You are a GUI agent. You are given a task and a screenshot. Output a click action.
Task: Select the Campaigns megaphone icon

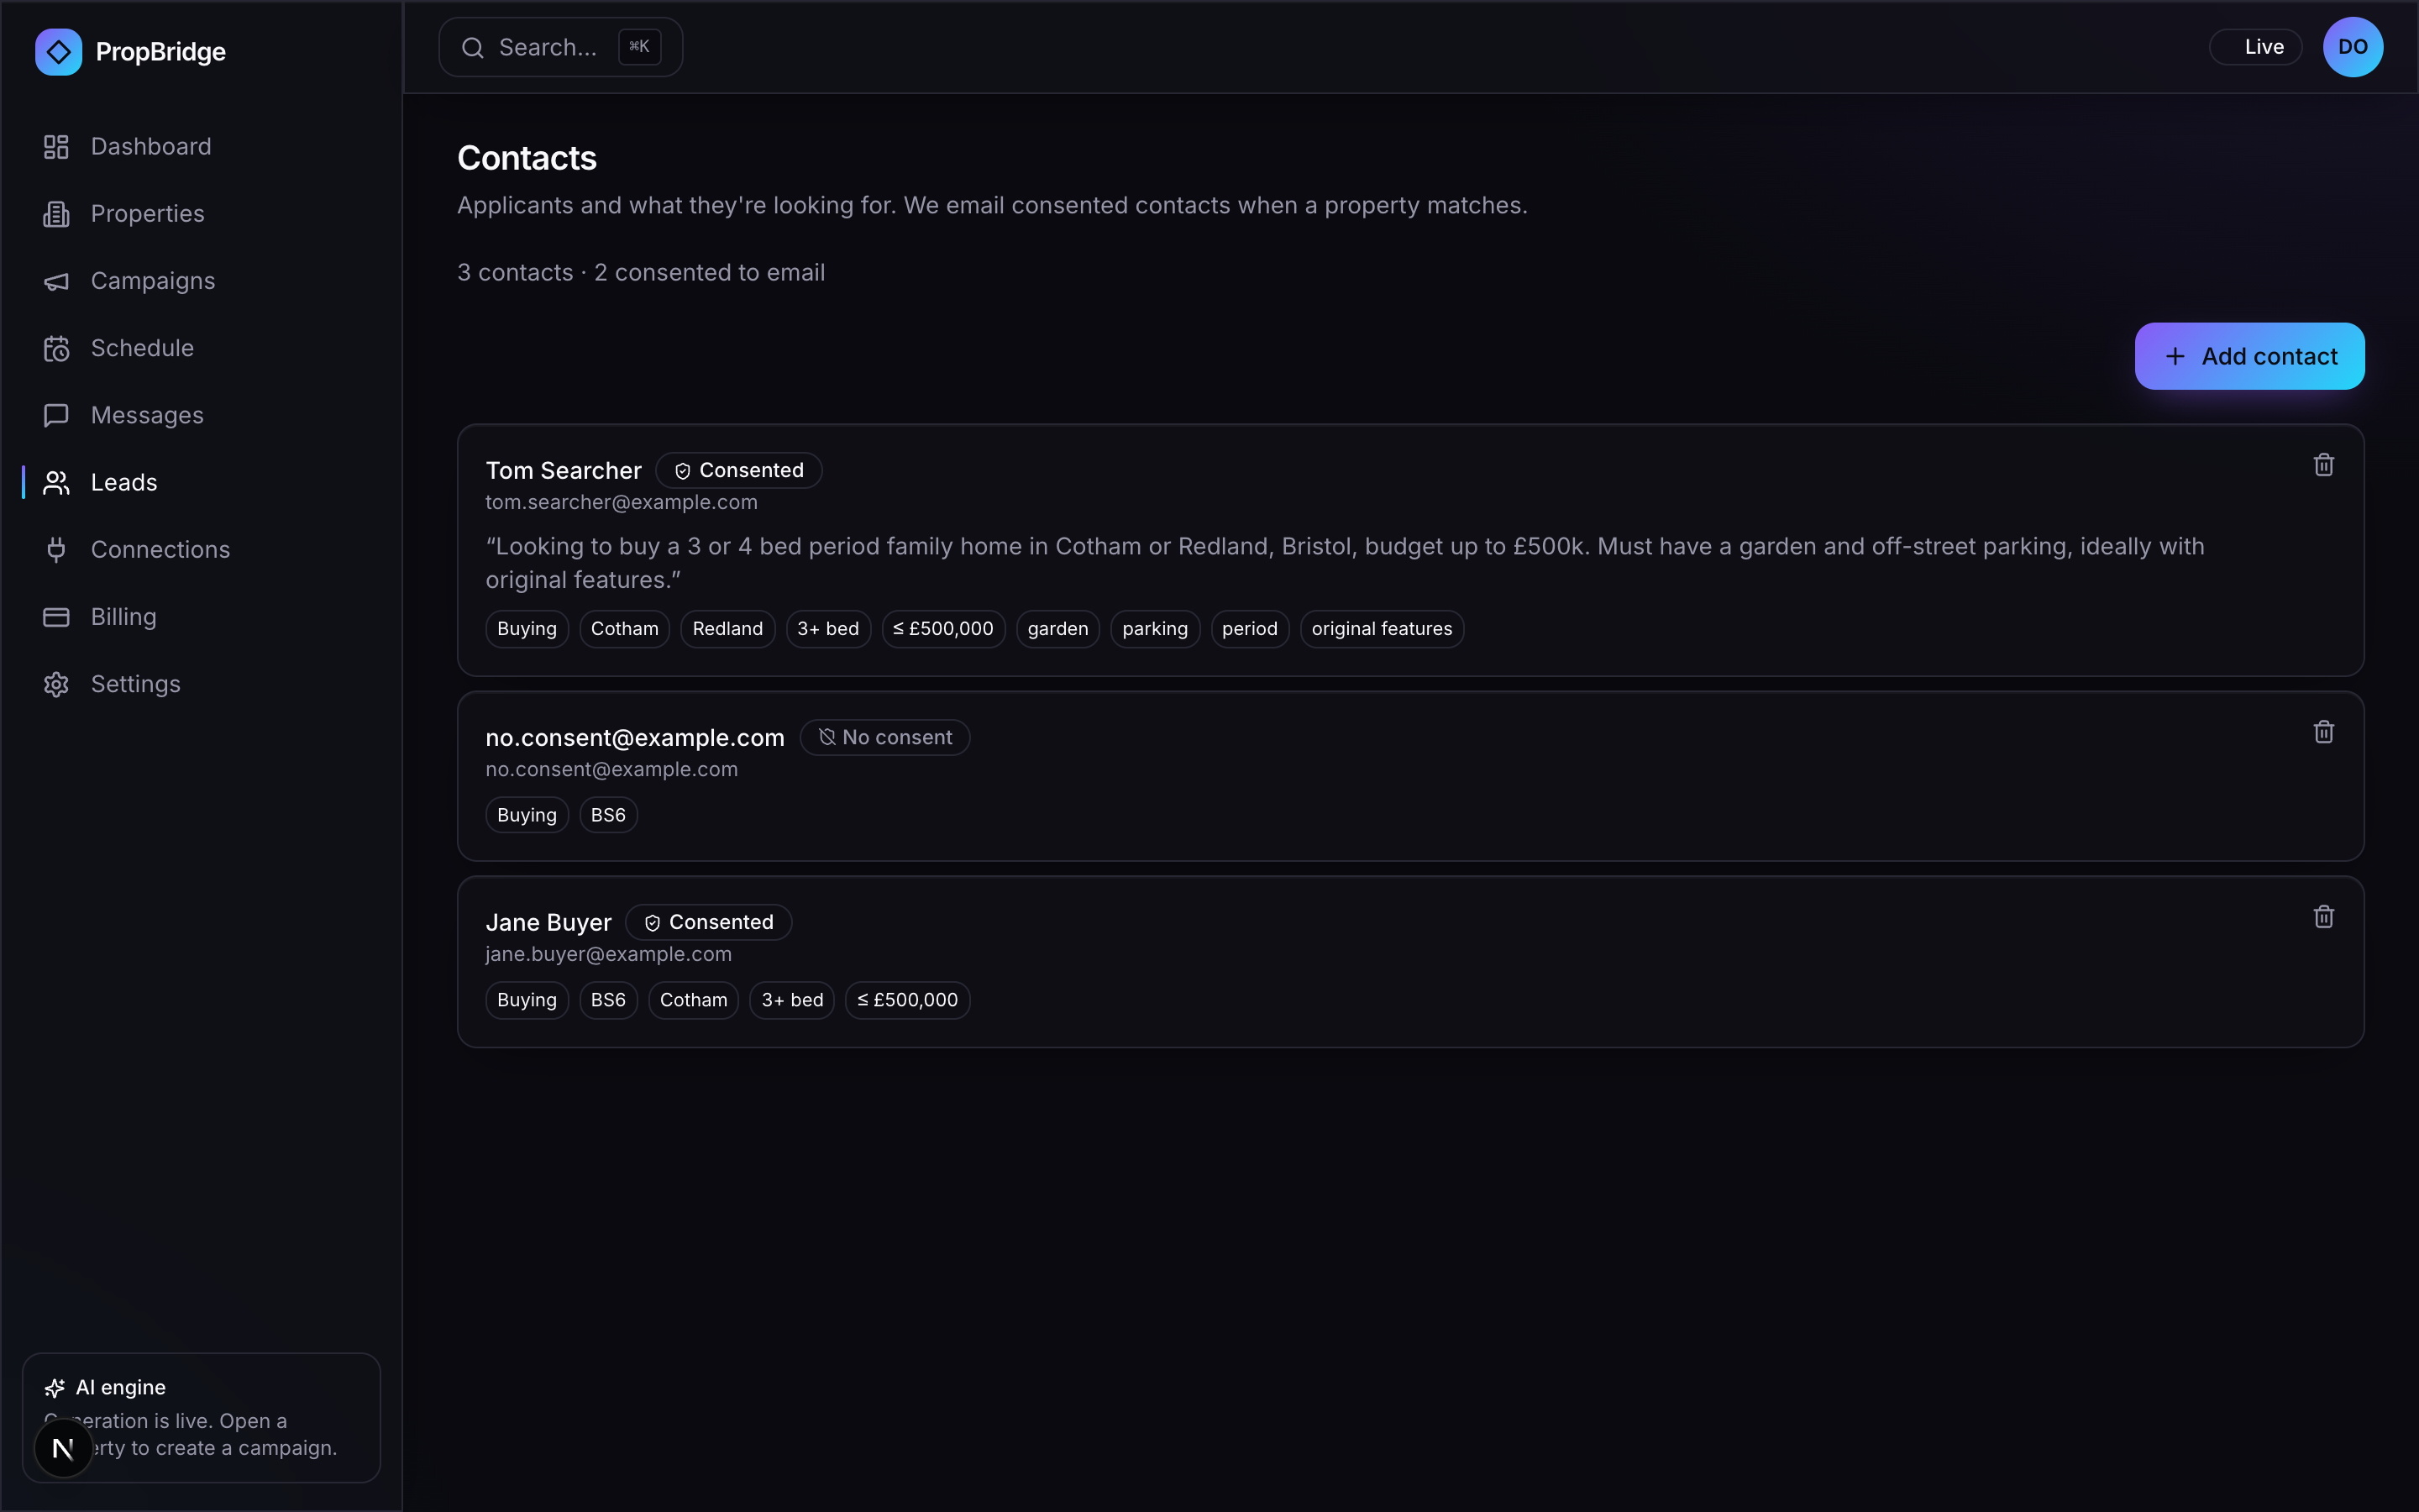point(56,281)
